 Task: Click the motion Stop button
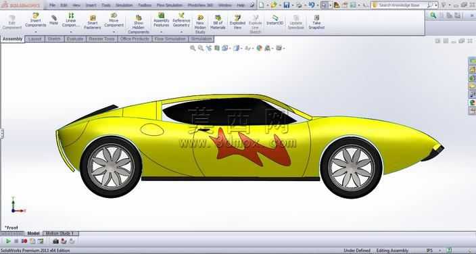pos(16,241)
